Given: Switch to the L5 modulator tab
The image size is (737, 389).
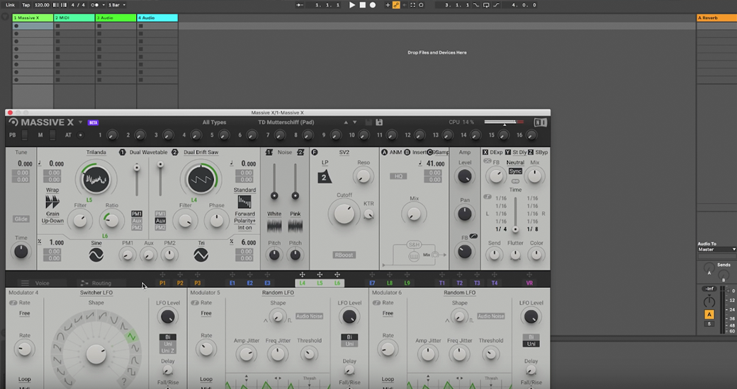Looking at the screenshot, I should tap(320, 283).
